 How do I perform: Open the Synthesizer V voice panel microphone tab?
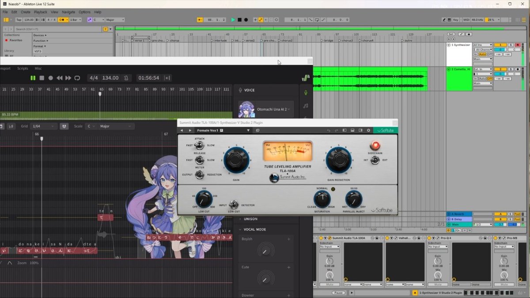(305, 92)
